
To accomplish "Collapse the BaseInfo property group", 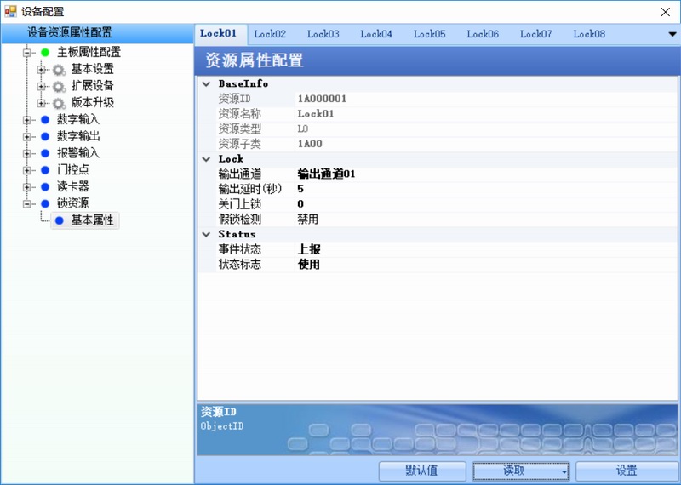I will [x=206, y=84].
